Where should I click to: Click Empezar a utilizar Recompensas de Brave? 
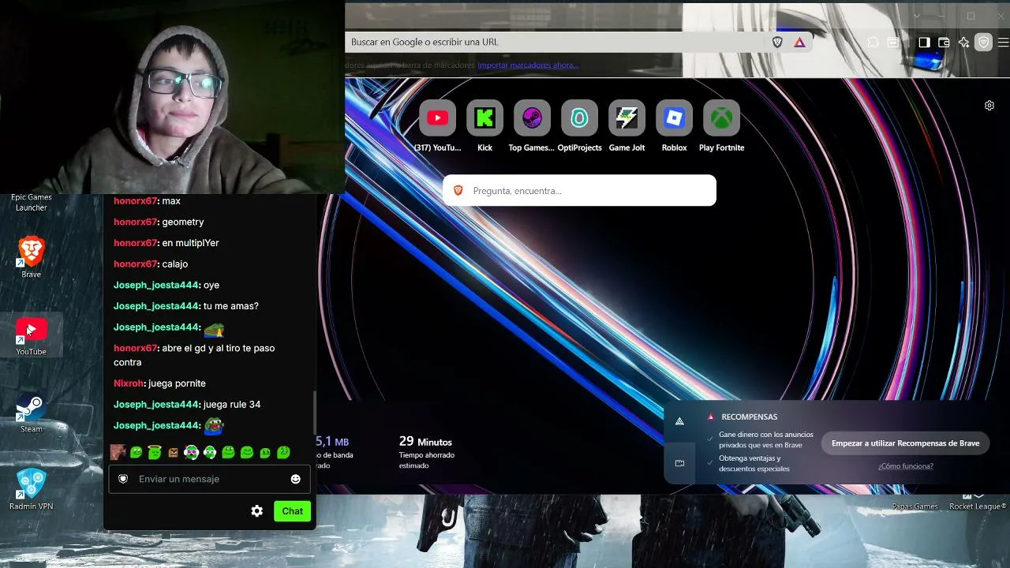905,443
